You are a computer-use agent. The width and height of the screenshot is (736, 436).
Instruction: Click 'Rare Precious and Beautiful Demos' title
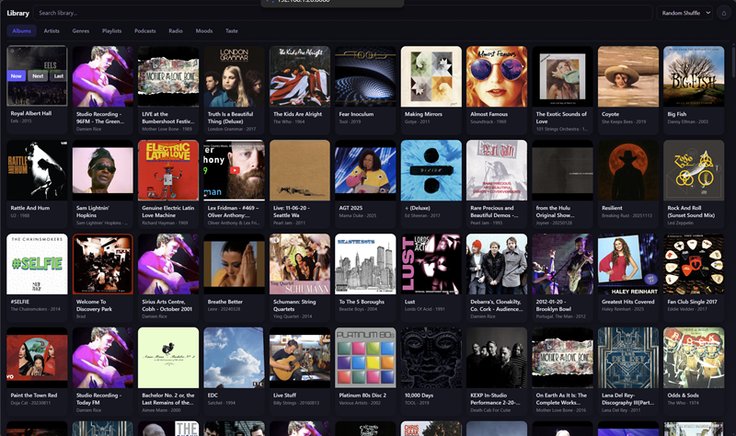coord(494,212)
